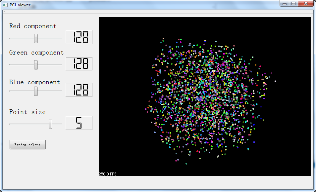Click the Point size label
316x192 pixels.
click(x=27, y=112)
